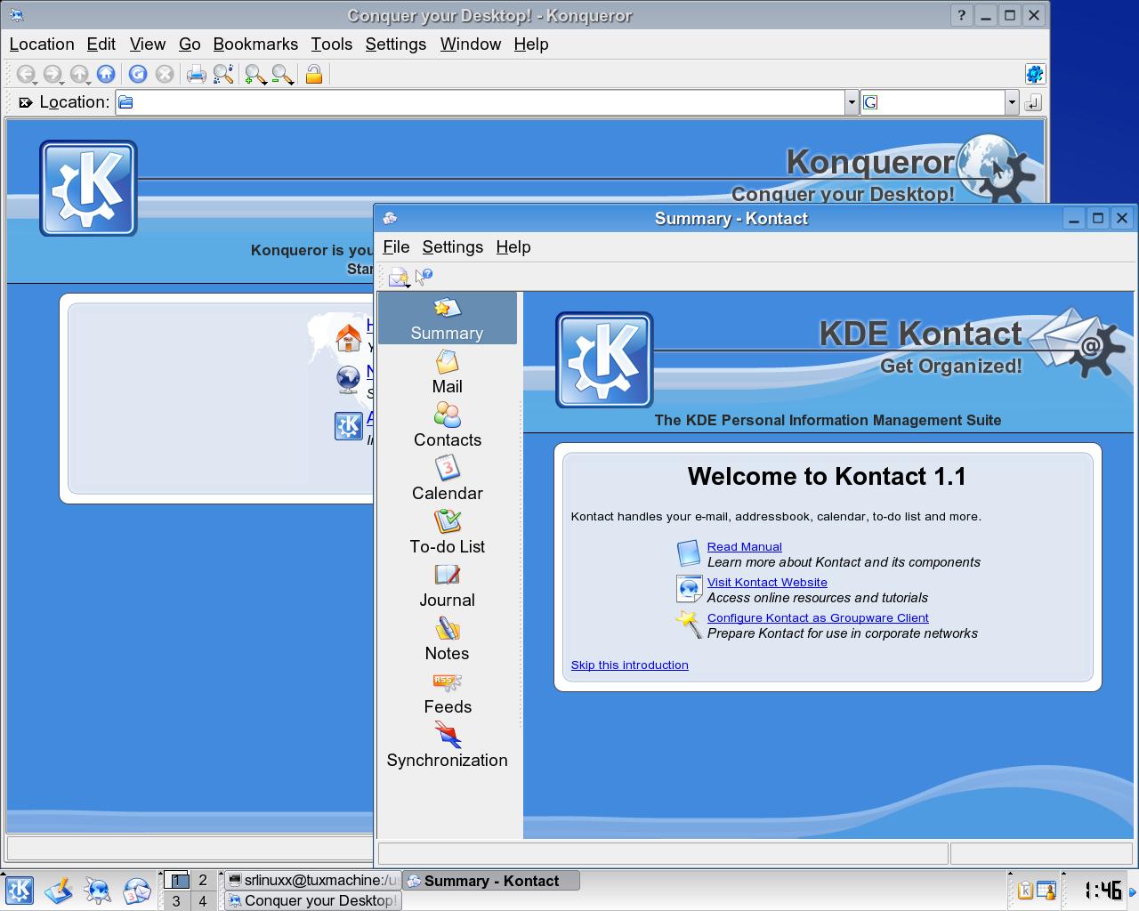
Task: Open Location menu in Konqueror
Action: tap(42, 44)
